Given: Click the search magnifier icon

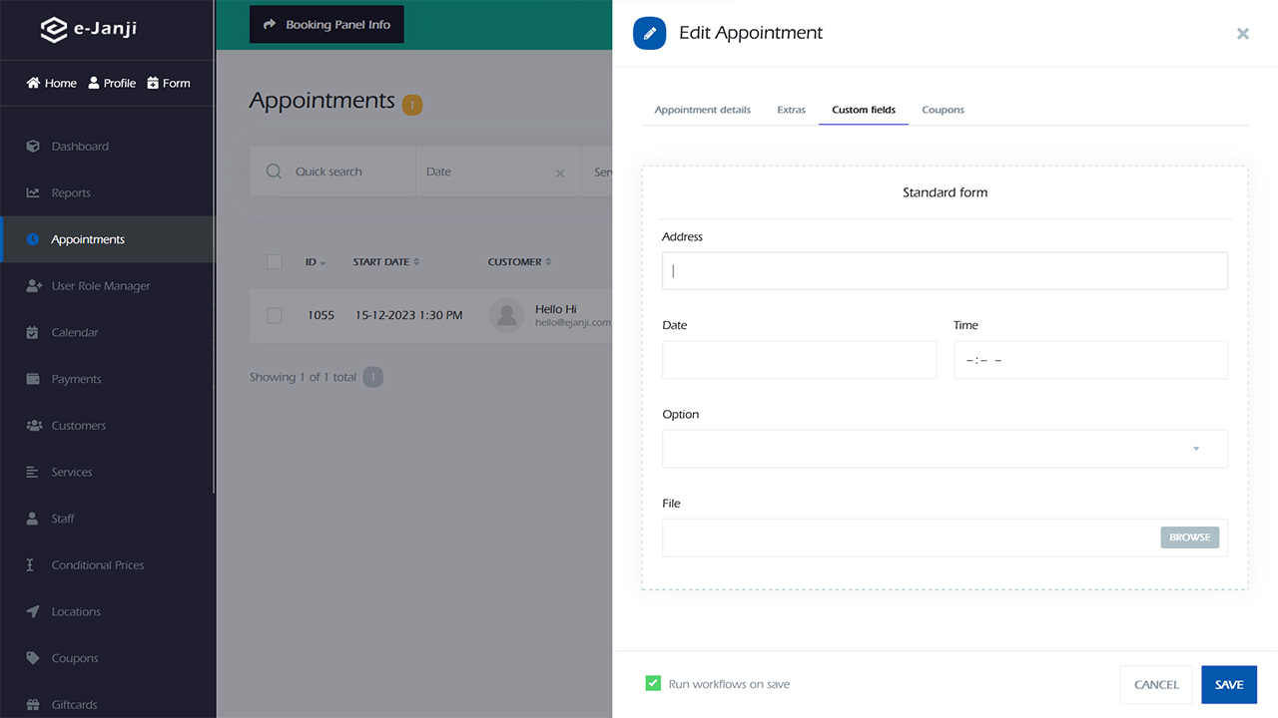Looking at the screenshot, I should tap(274, 172).
